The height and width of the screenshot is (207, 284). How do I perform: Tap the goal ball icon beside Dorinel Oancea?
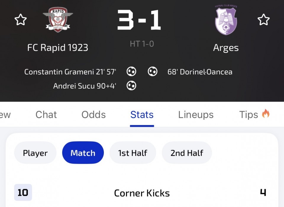click(x=153, y=71)
